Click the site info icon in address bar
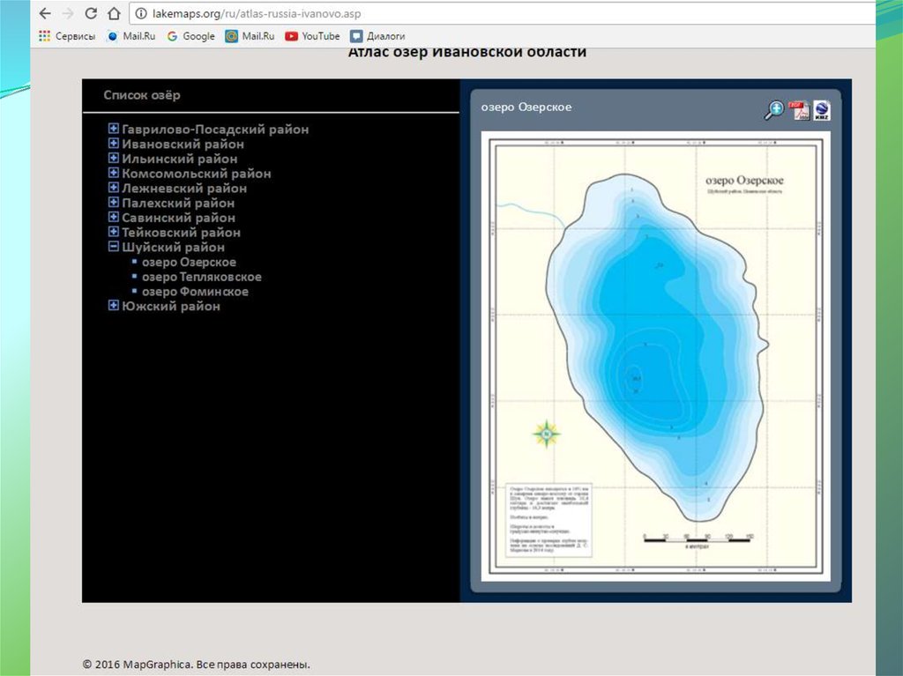Viewport: 903px width, 676px height. [140, 14]
